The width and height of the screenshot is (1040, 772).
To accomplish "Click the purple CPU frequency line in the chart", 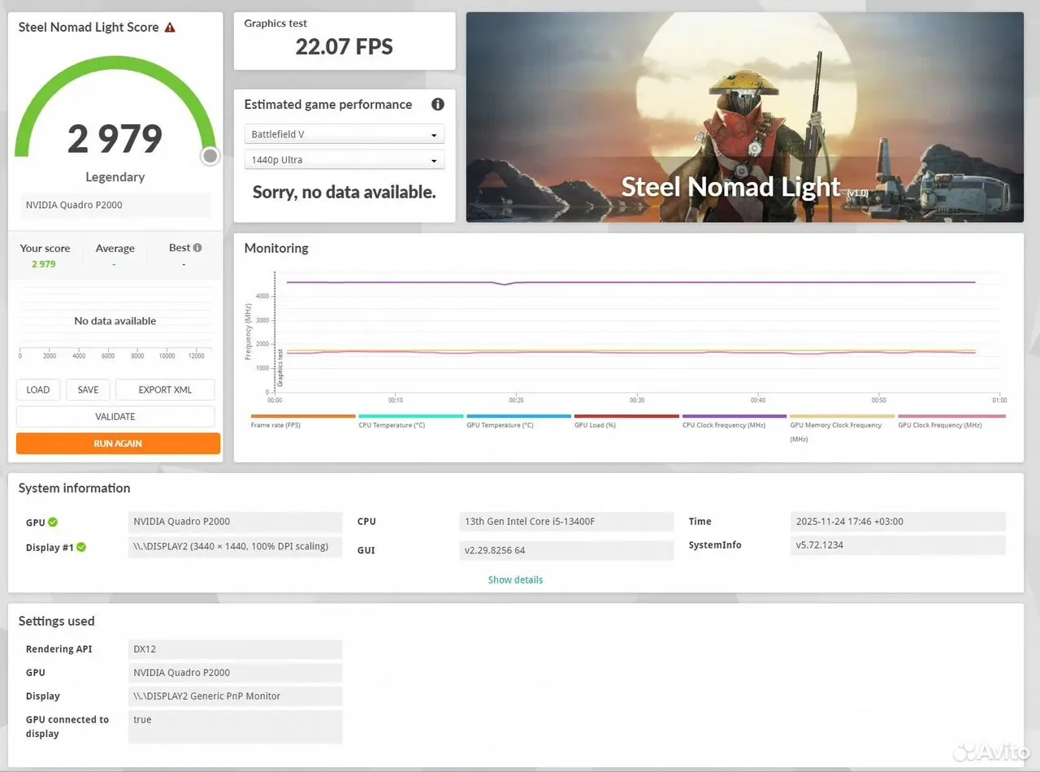I will pyautogui.click(x=630, y=282).
